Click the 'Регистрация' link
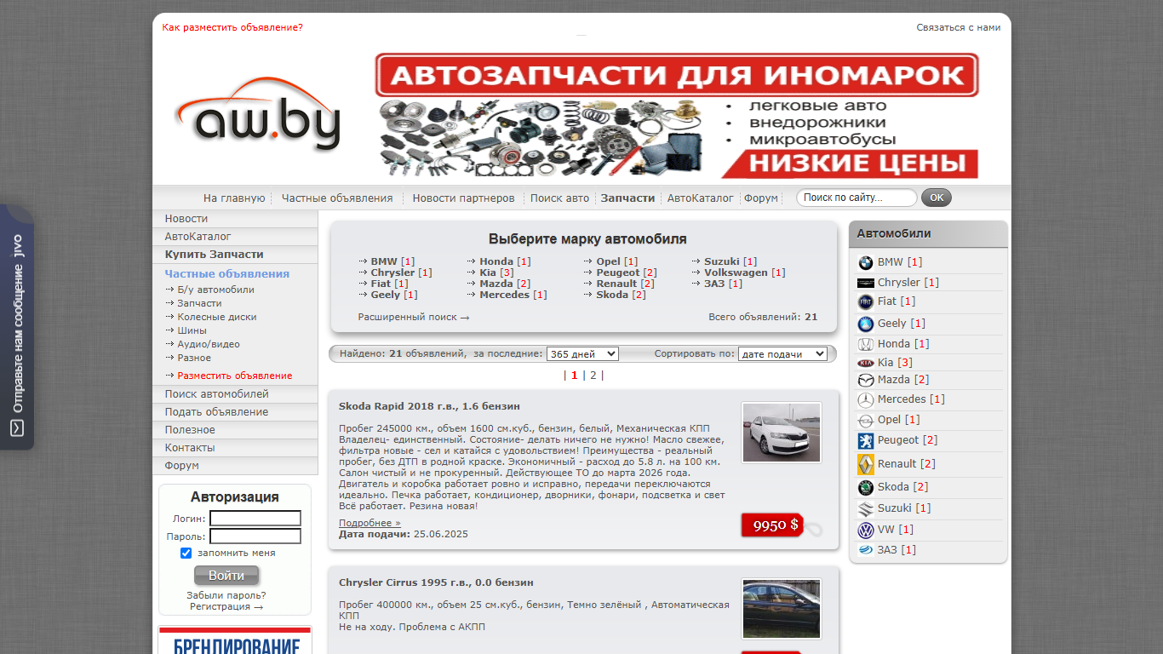The height and width of the screenshot is (654, 1163). tap(226, 607)
